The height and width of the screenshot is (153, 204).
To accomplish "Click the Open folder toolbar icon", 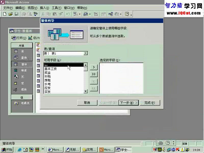I will [10, 14].
